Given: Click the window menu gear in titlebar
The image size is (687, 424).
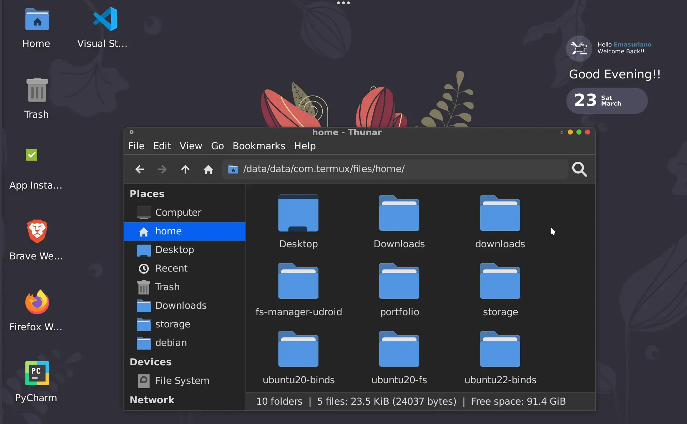Looking at the screenshot, I should [132, 132].
